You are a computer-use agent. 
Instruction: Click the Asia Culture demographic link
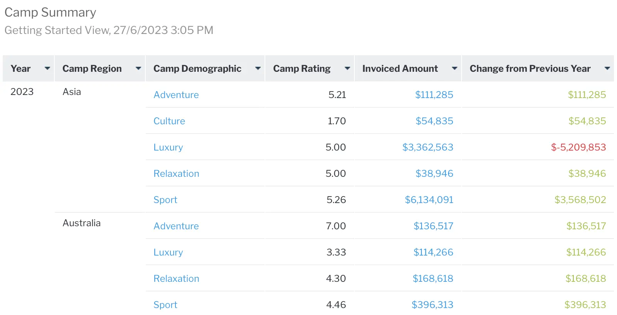coord(169,121)
